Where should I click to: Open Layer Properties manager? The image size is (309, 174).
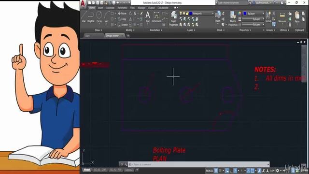coord(174,18)
